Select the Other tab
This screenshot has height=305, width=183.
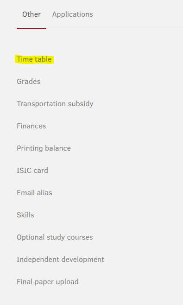click(32, 14)
